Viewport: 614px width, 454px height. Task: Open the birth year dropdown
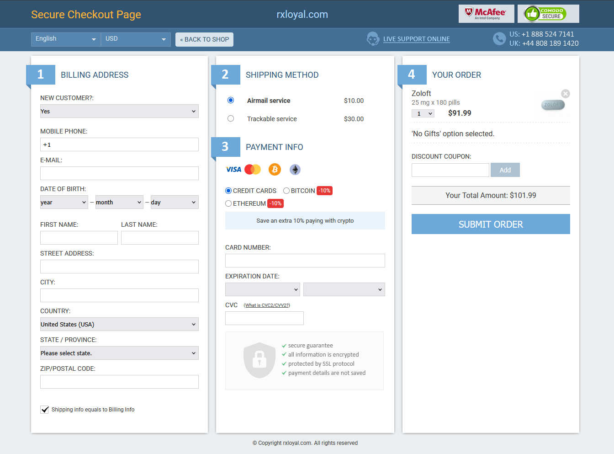pos(64,202)
